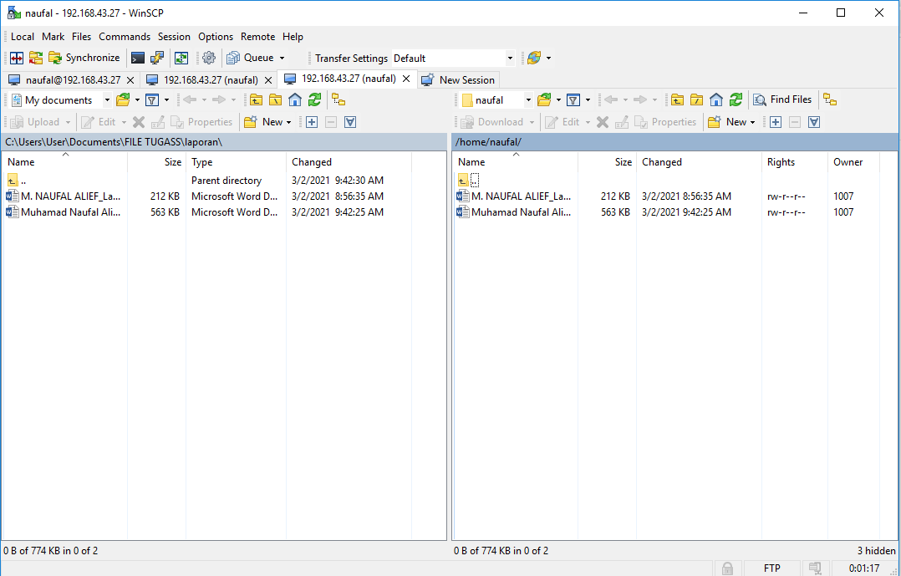Go to remote parent directory icon
The width and height of the screenshot is (901, 576).
pos(678,100)
